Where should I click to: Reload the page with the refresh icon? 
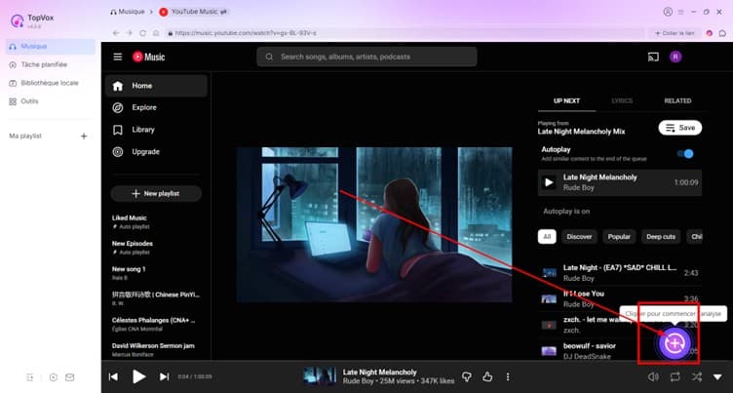click(142, 33)
